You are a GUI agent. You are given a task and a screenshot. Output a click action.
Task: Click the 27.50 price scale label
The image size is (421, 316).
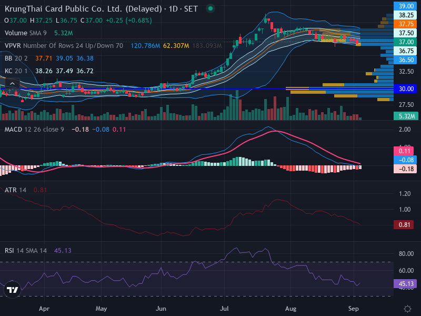(406, 105)
